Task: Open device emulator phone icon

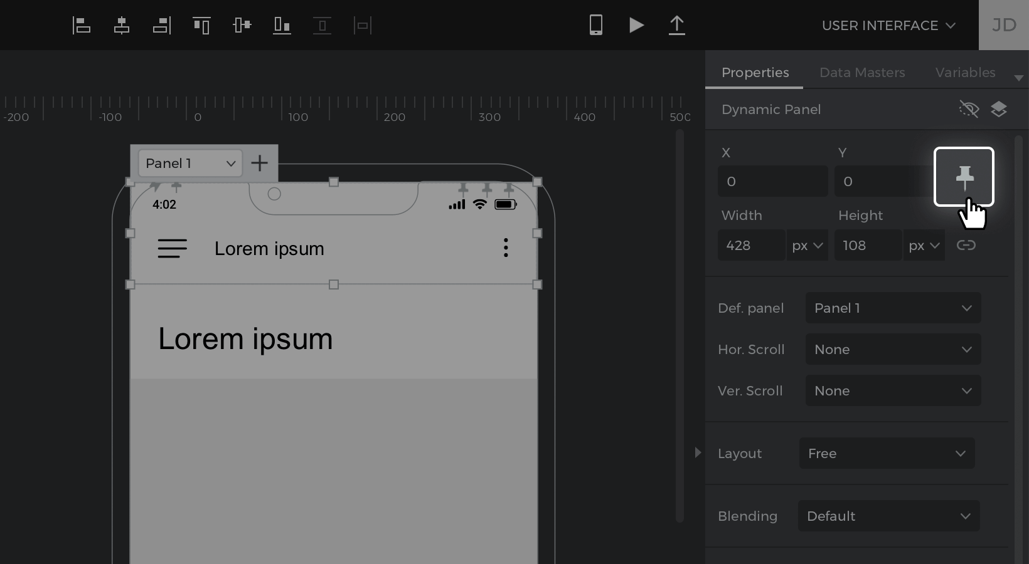Action: (x=596, y=25)
